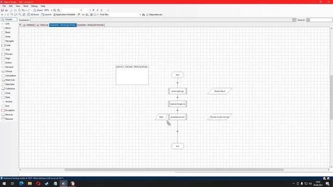
Task: Select the Double Quotes Example data item
Action: (x=220, y=117)
